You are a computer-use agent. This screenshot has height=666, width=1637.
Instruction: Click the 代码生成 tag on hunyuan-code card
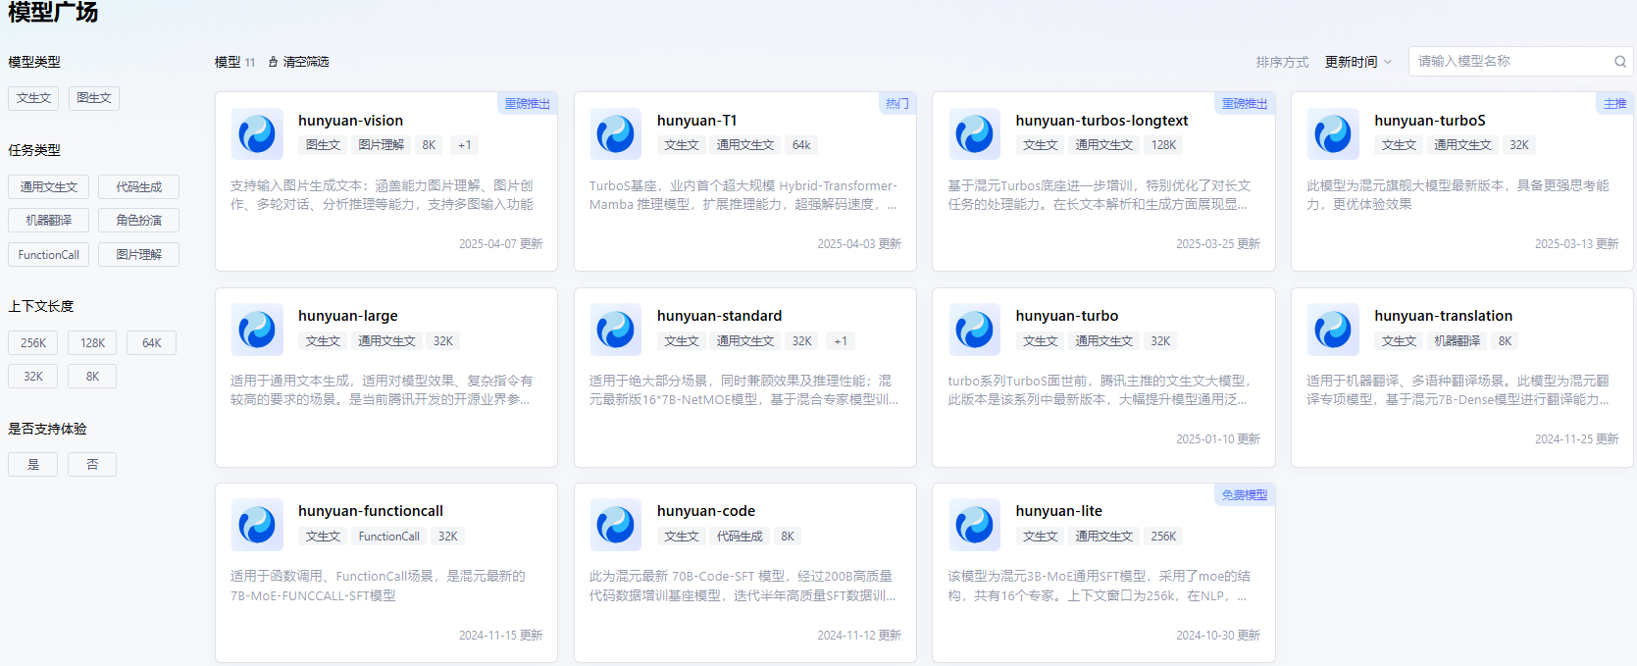pyautogui.click(x=740, y=537)
